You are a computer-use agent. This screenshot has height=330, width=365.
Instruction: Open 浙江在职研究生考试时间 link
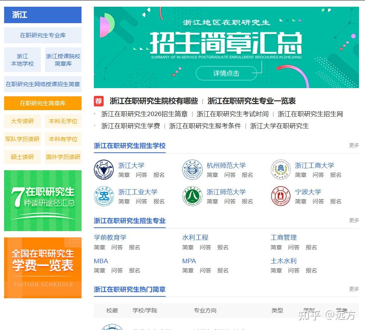coord(233,114)
